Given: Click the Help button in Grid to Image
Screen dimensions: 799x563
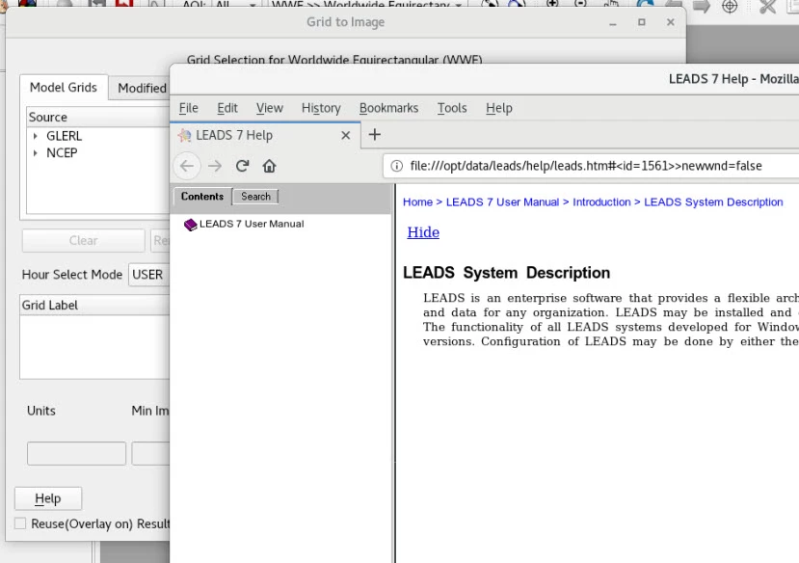Looking at the screenshot, I should pyautogui.click(x=48, y=498).
